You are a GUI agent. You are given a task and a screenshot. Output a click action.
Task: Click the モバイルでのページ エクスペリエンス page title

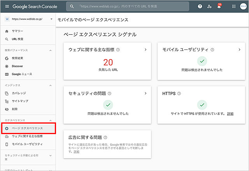click(93, 20)
